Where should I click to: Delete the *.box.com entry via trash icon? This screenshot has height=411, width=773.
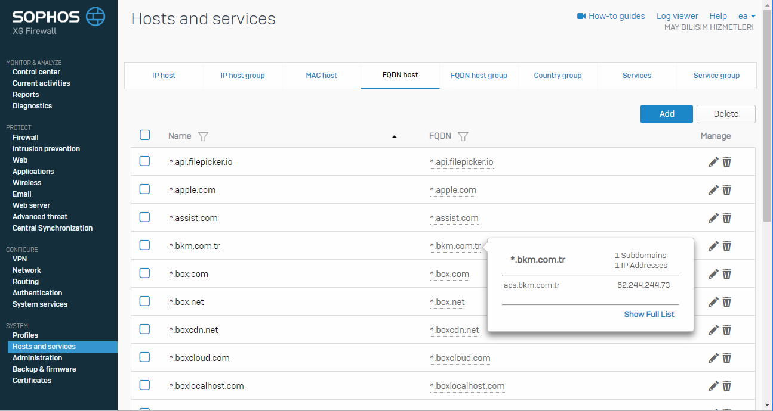click(x=726, y=274)
